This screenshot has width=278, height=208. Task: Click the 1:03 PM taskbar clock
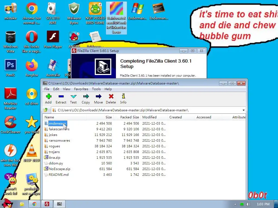(263, 204)
